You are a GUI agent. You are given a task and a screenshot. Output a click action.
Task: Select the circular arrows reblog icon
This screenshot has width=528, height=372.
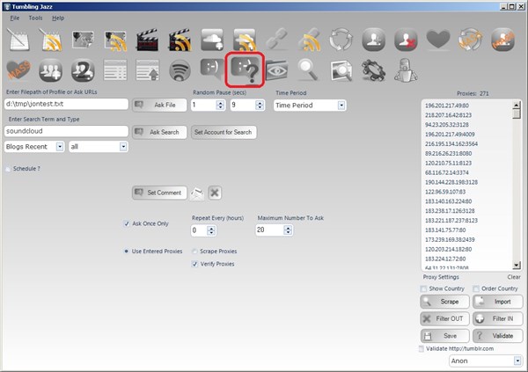click(x=341, y=40)
